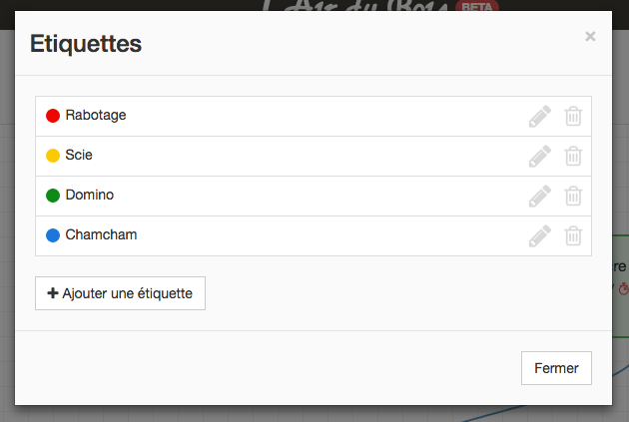The height and width of the screenshot is (422, 629).
Task: Delete the Chamcham label via trash icon
Action: 573,235
